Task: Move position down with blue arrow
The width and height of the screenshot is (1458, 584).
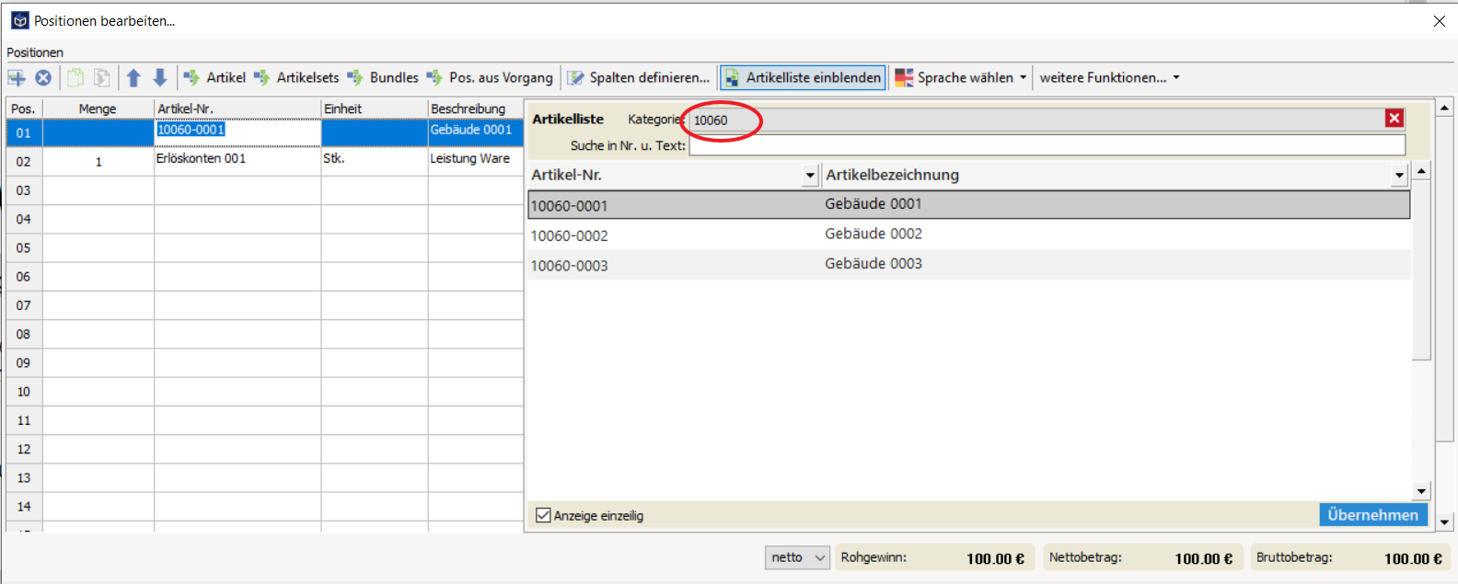Action: pyautogui.click(x=160, y=77)
